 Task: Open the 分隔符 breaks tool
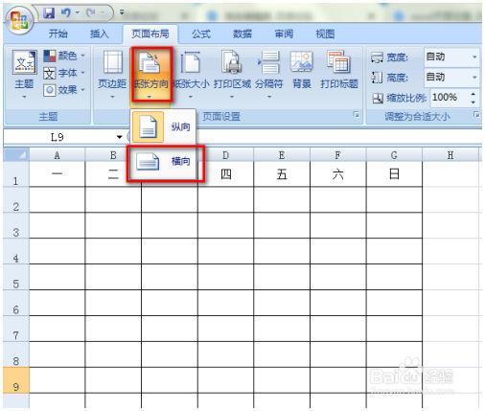click(269, 74)
